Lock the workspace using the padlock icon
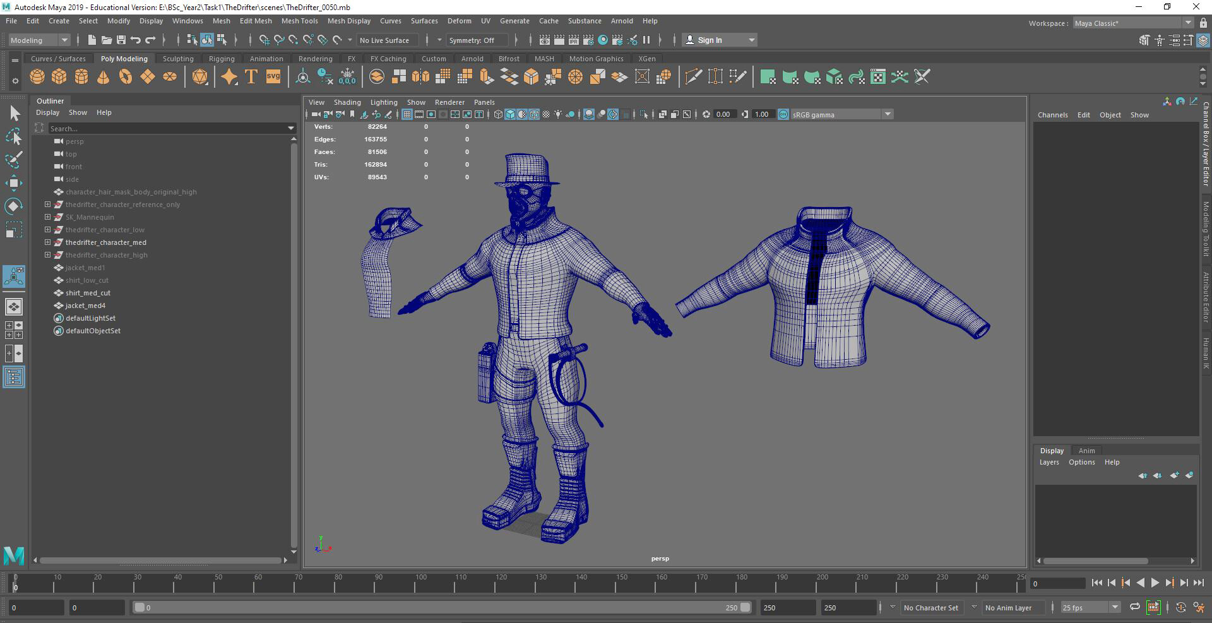The image size is (1212, 623). pyautogui.click(x=1202, y=23)
